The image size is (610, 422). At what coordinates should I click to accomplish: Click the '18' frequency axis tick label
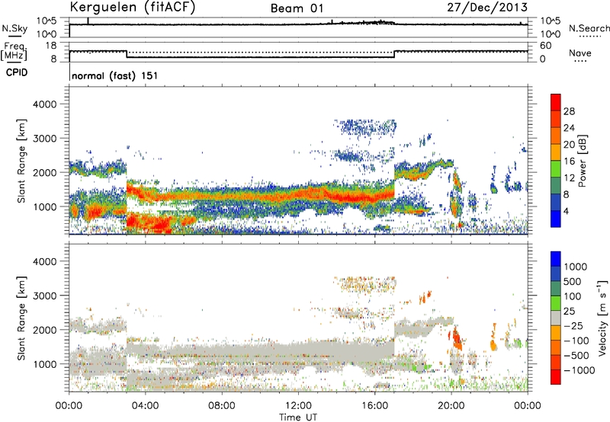[51, 46]
